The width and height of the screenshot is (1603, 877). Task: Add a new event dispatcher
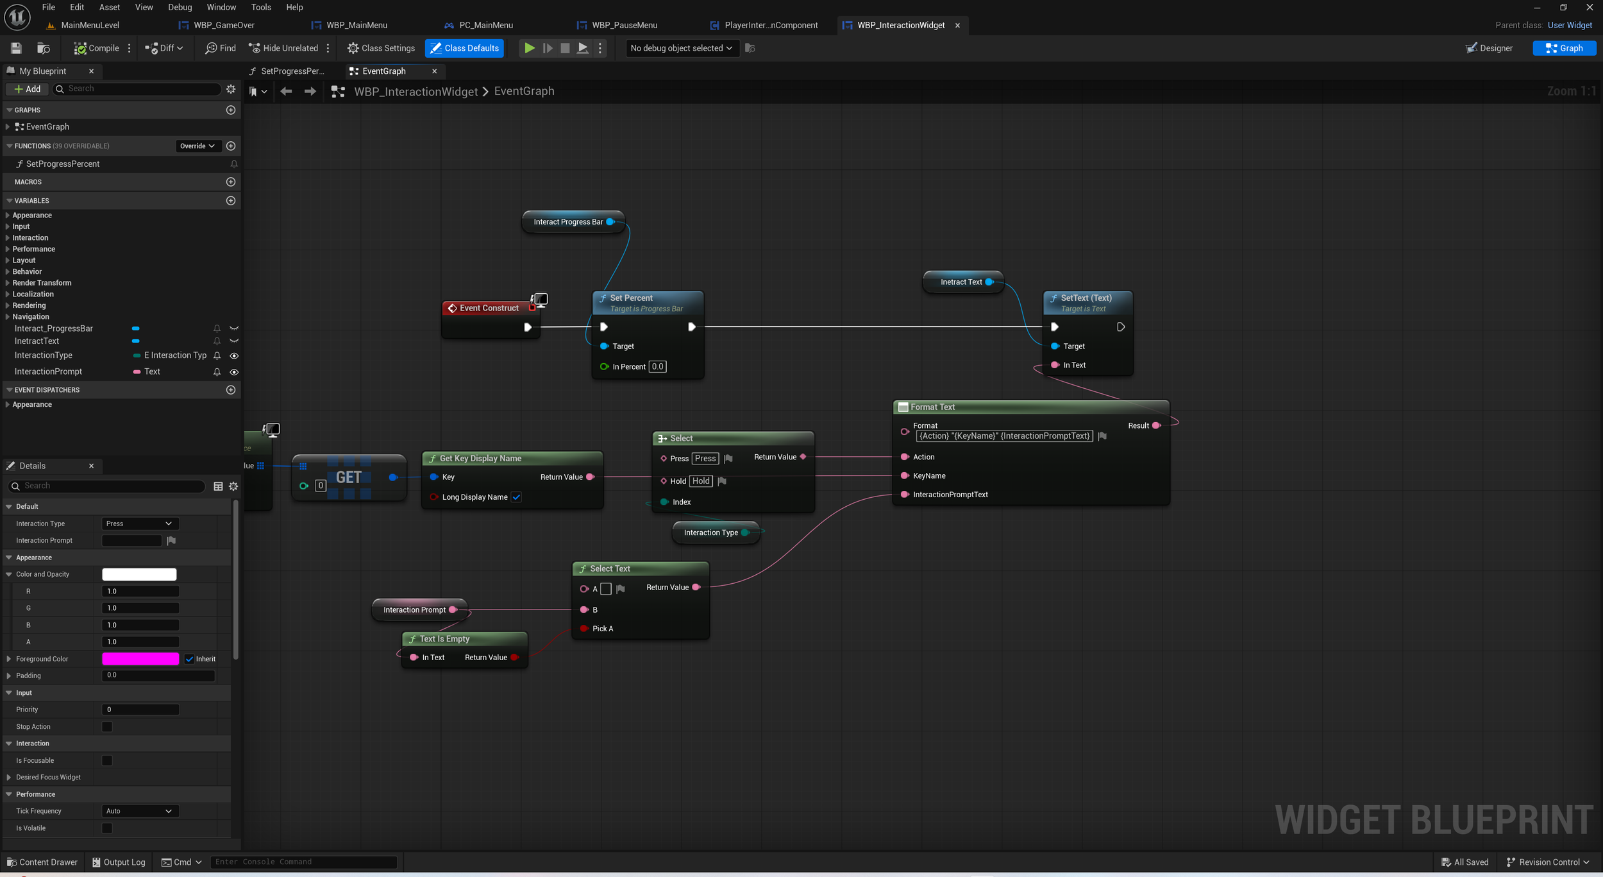(231, 390)
